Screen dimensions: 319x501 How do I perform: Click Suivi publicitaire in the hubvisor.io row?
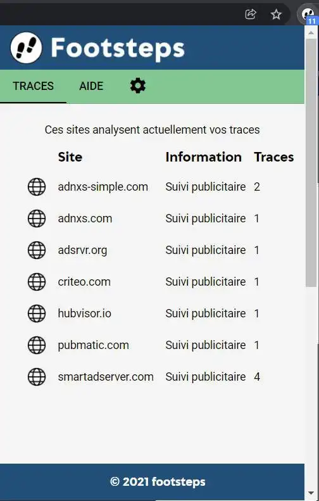click(206, 313)
